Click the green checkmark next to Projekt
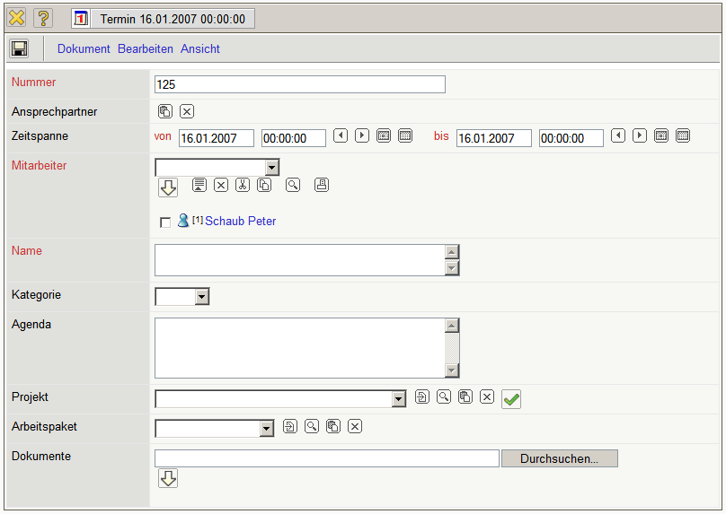This screenshot has height=514, width=726. pyautogui.click(x=511, y=399)
